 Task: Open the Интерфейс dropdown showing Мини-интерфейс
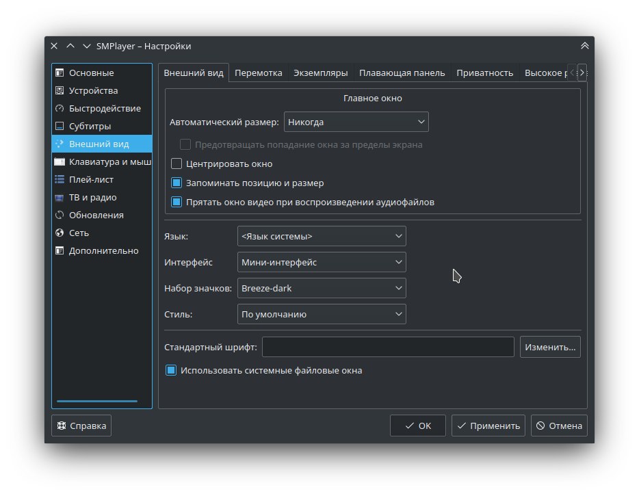coord(322,263)
